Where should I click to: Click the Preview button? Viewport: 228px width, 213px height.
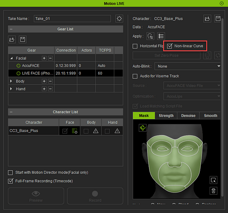(36, 196)
